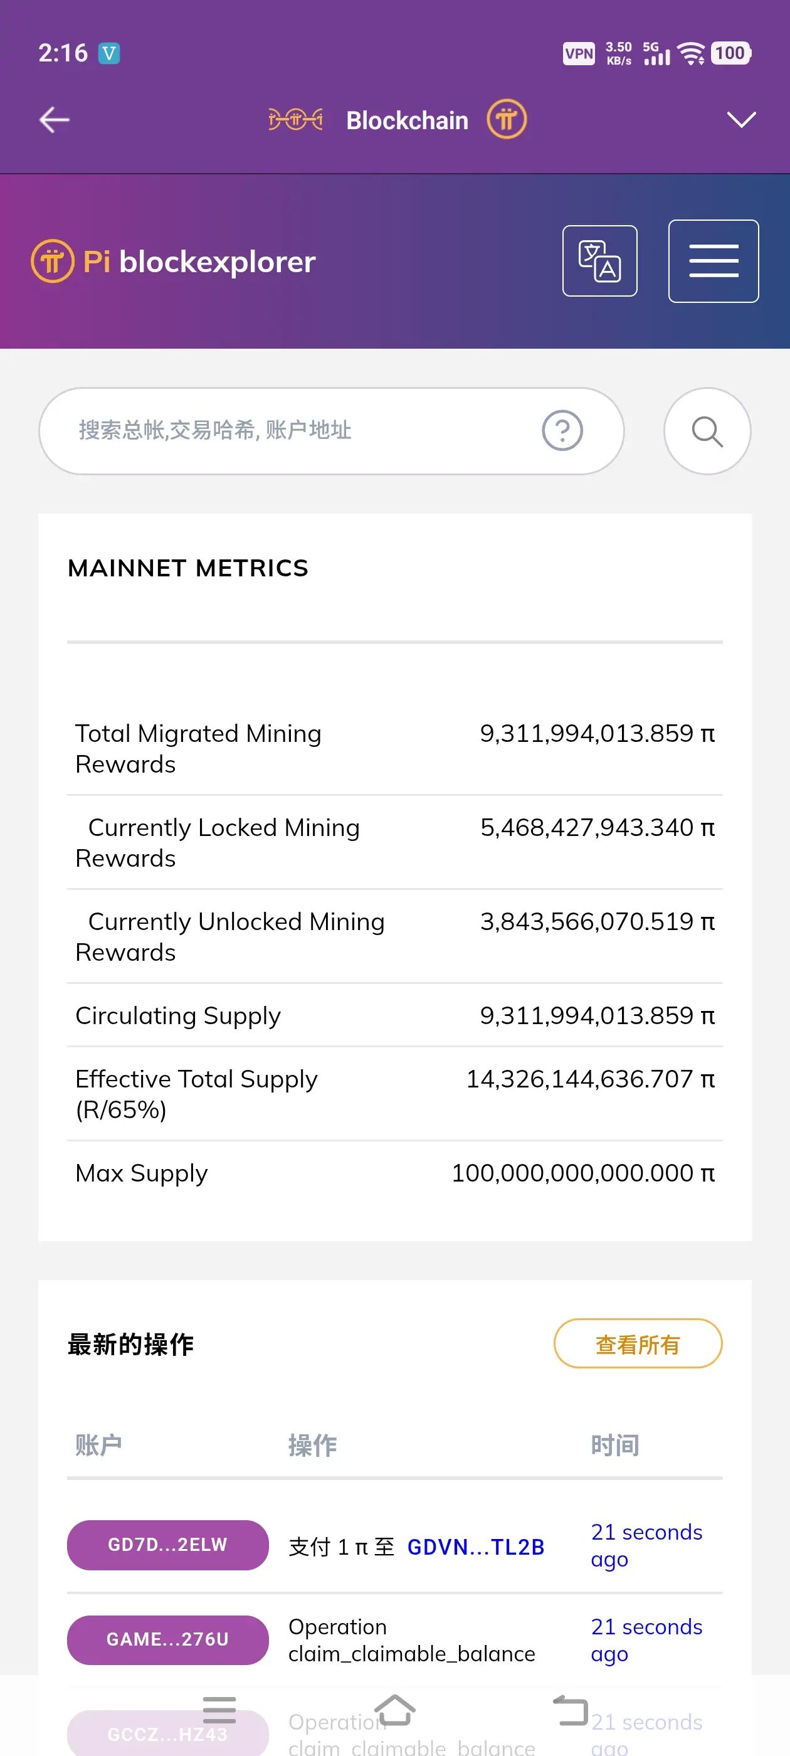This screenshot has height=1756, width=790.
Task: Tap Android recent apps navigation icon
Action: point(219,1710)
